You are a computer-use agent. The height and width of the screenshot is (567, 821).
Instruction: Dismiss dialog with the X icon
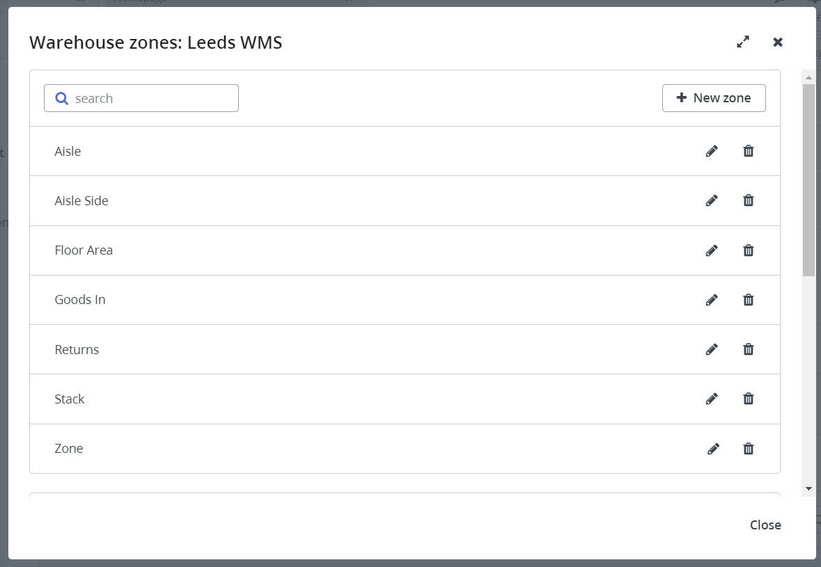pyautogui.click(x=778, y=42)
